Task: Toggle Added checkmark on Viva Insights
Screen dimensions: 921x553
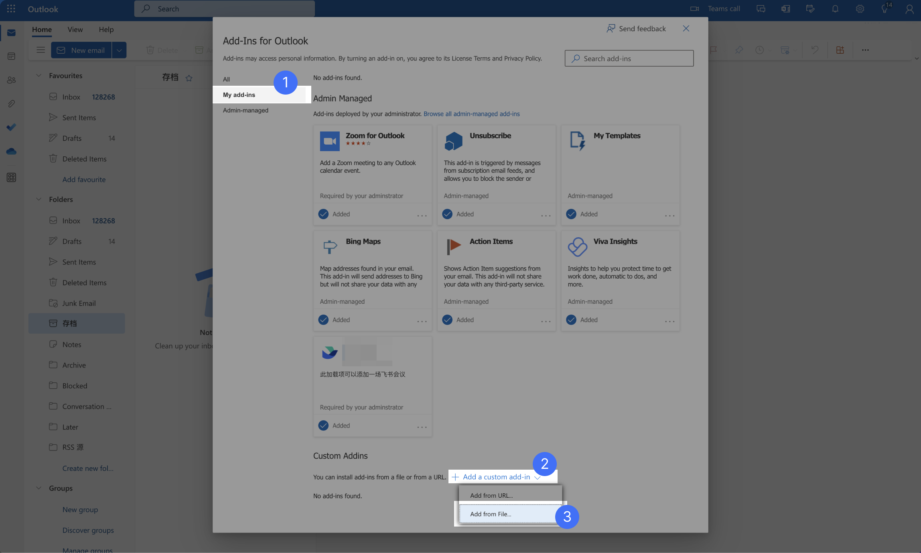Action: [x=571, y=320]
